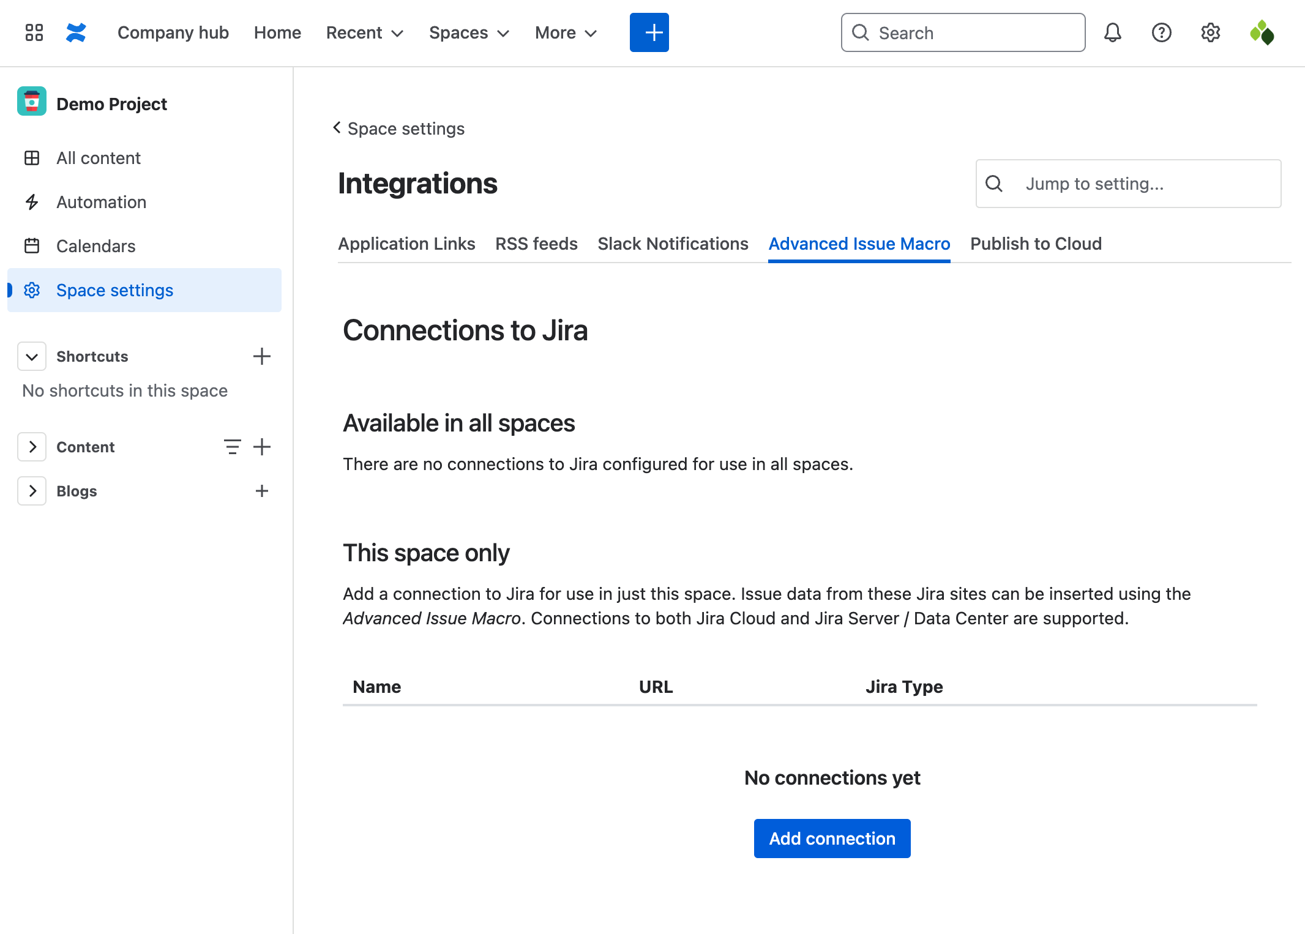1305x934 pixels.
Task: Click the blue Create plus button
Action: (x=649, y=32)
